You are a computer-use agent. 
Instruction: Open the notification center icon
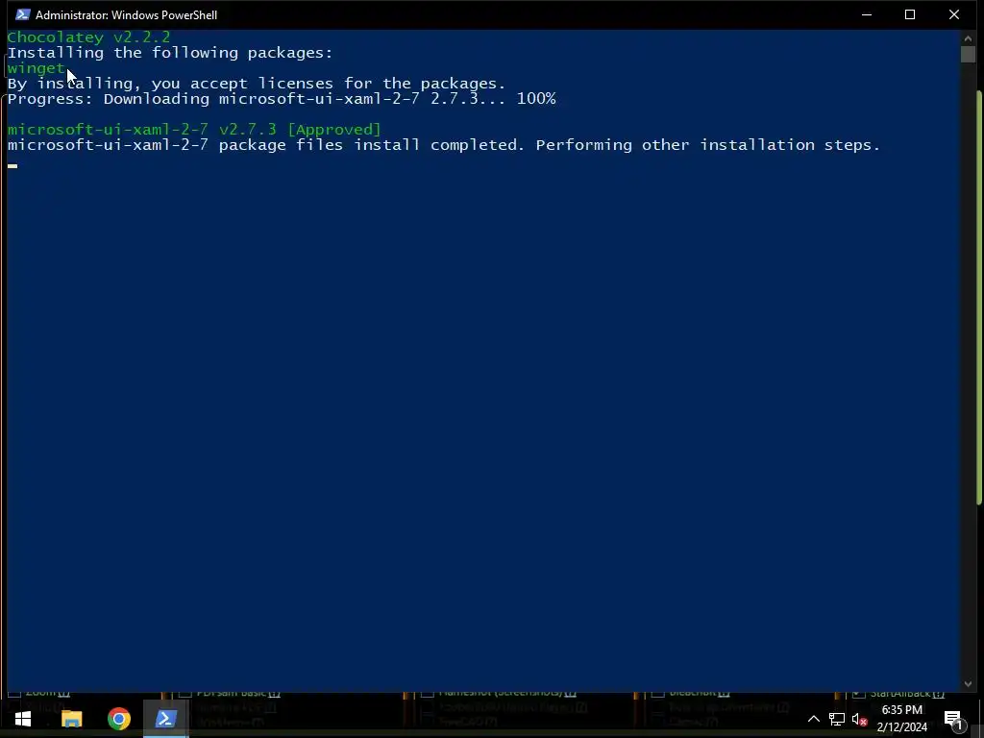[x=953, y=719]
